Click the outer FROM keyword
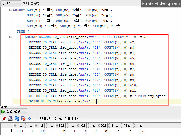The image size is (181, 135). pyautogui.click(x=21, y=31)
